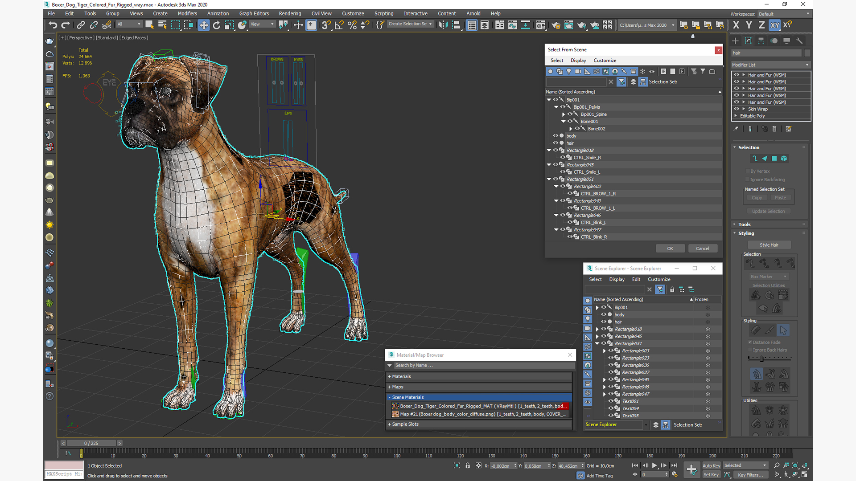This screenshot has width=856, height=481.
Task: Click the Style Hair button
Action: [769, 245]
